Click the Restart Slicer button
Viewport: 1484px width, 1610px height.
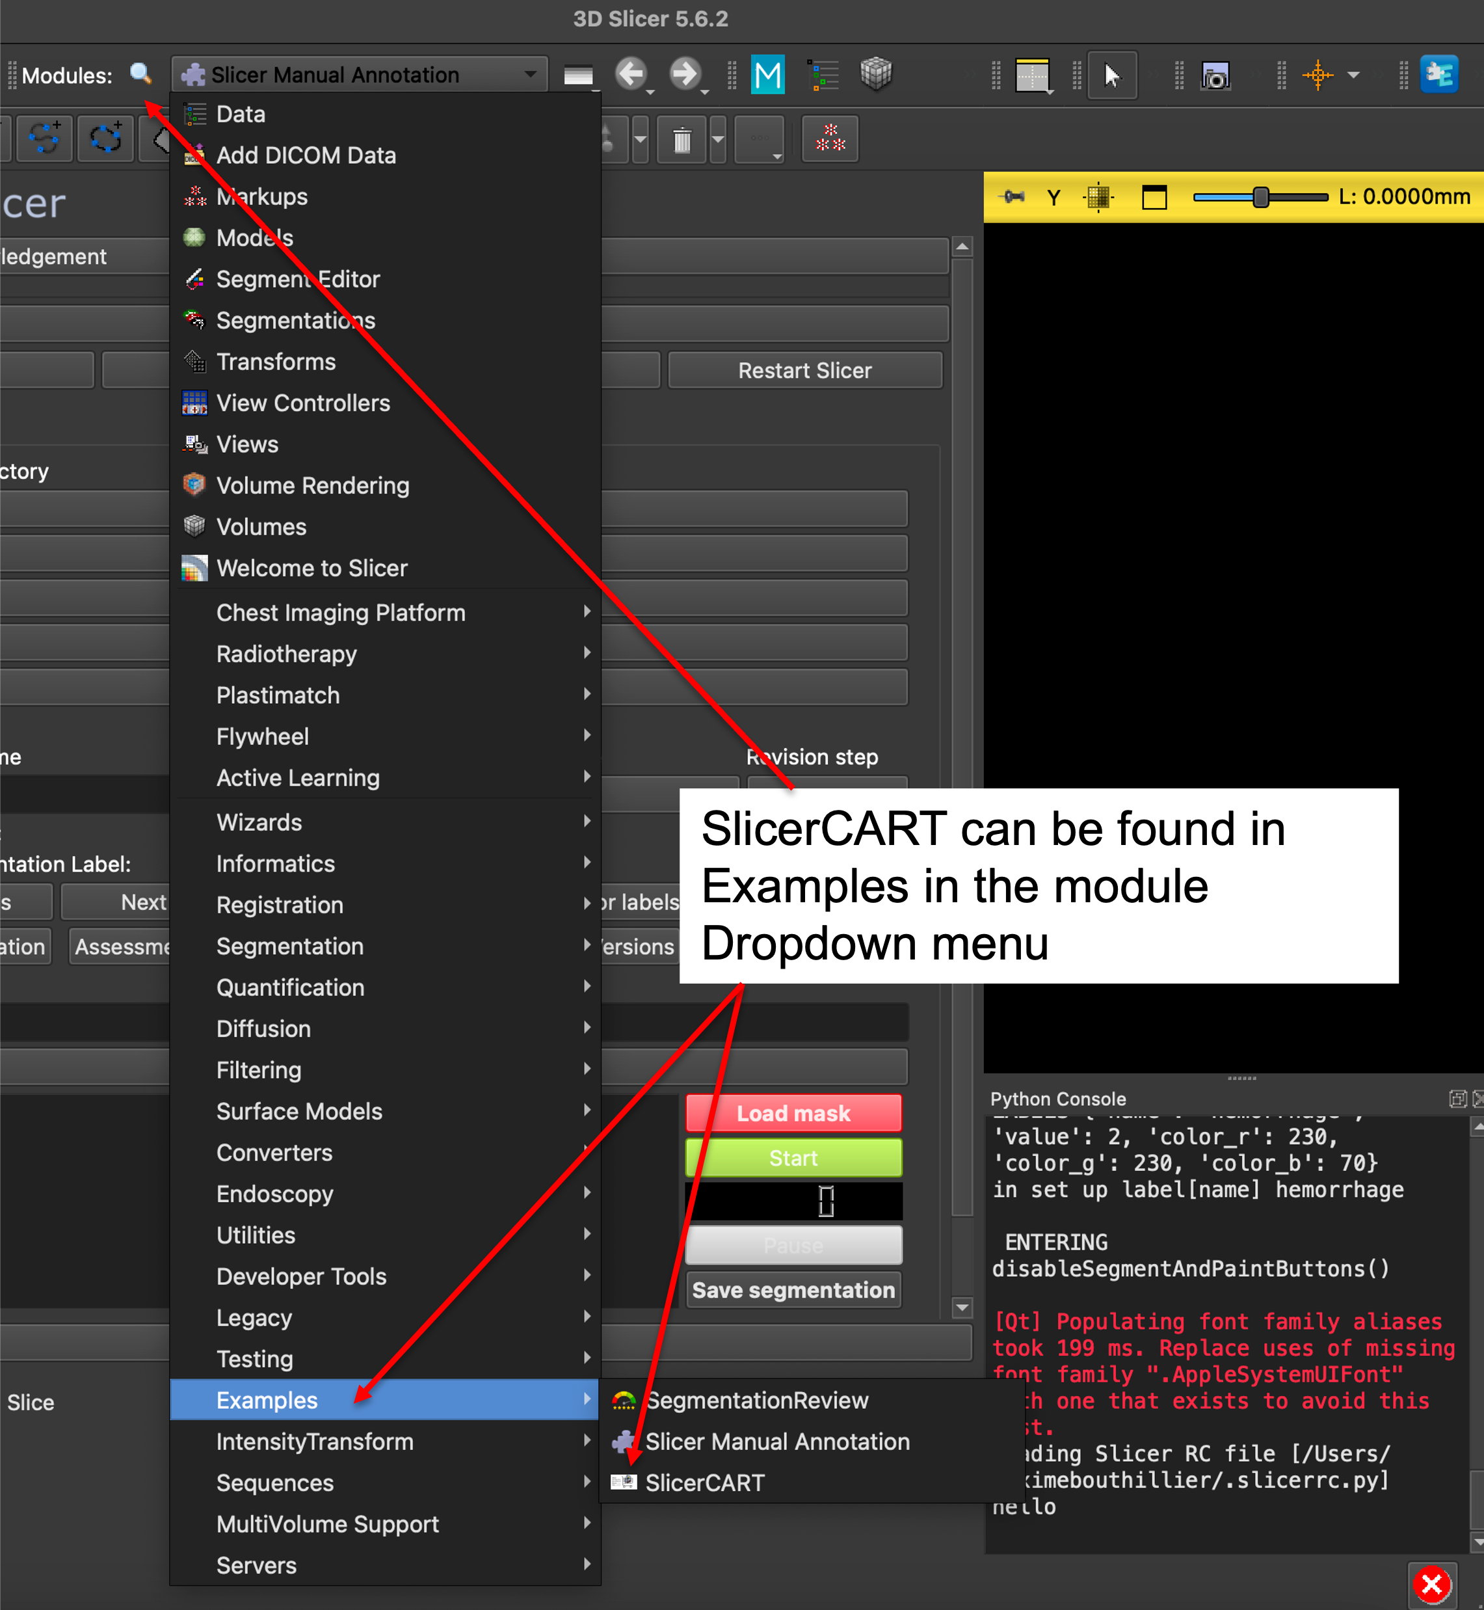804,370
